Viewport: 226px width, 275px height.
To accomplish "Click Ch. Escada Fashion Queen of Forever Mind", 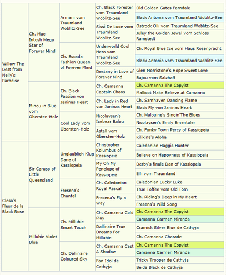I will (76, 62).
